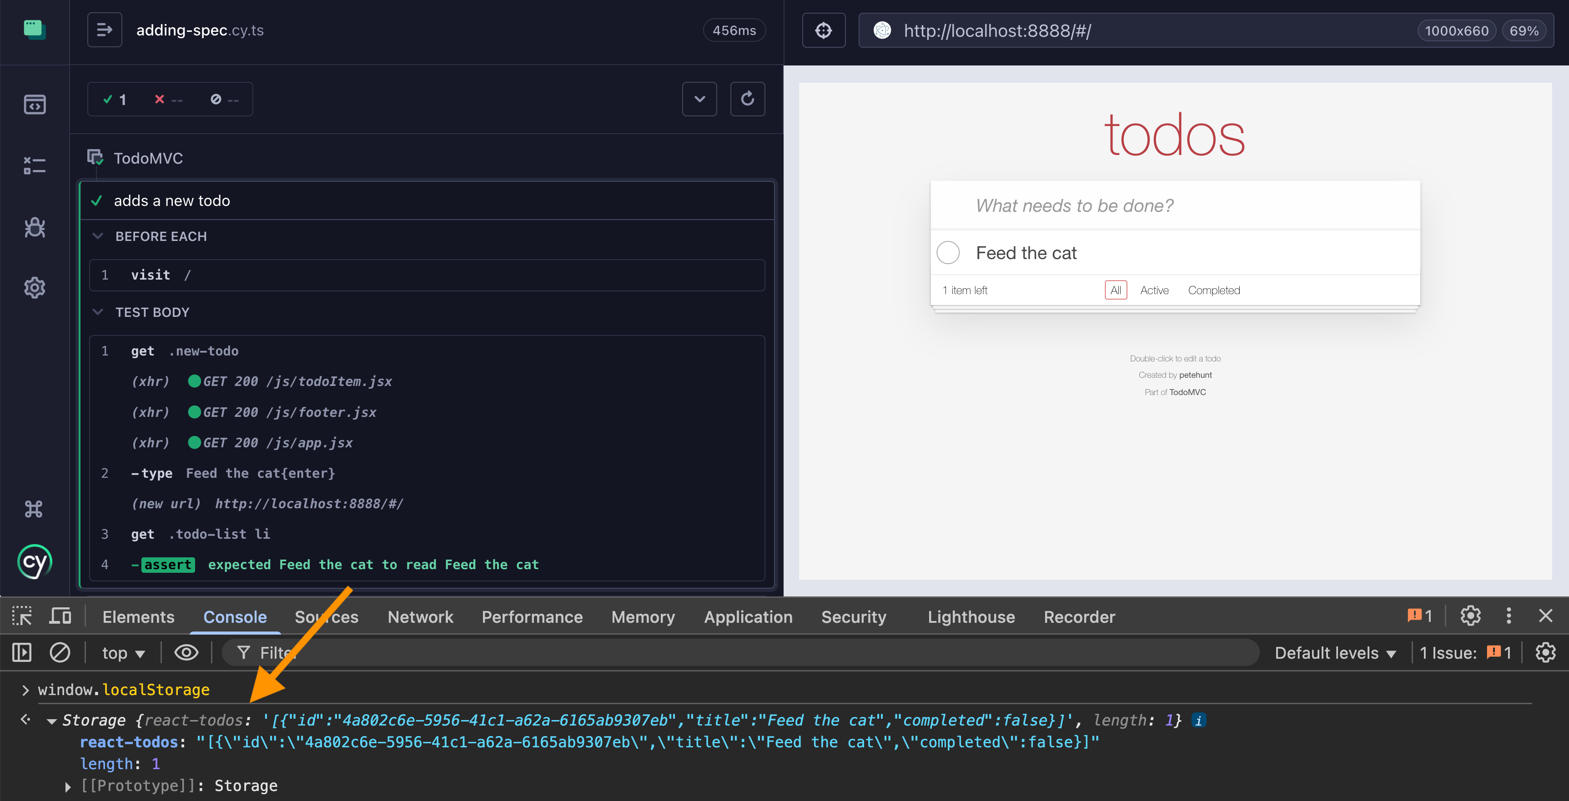1569x801 pixels.
Task: Switch to the Network tab
Action: (420, 616)
